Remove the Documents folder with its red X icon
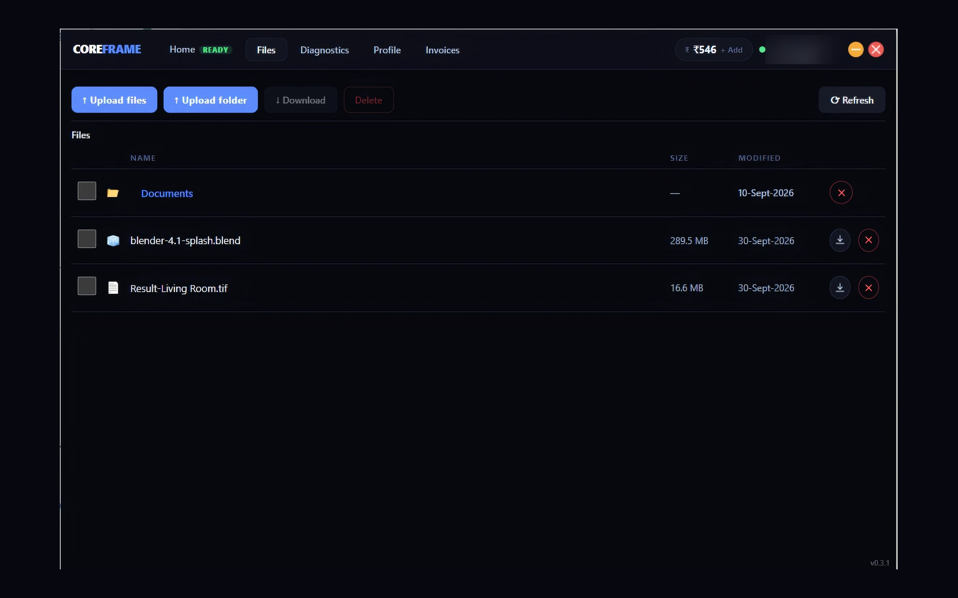The width and height of the screenshot is (958, 598). click(x=841, y=193)
